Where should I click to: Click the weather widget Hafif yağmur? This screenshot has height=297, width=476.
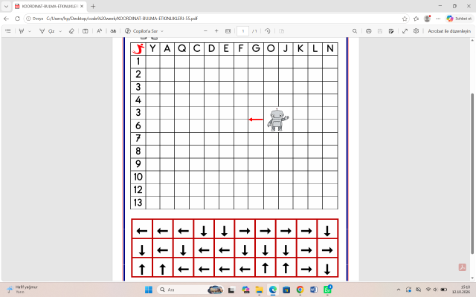(22, 290)
